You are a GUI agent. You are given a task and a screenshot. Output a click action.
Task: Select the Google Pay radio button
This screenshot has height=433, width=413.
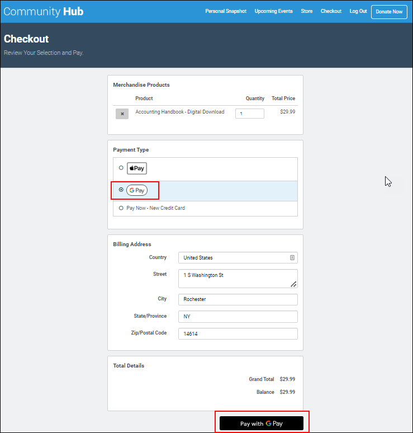pyautogui.click(x=121, y=190)
